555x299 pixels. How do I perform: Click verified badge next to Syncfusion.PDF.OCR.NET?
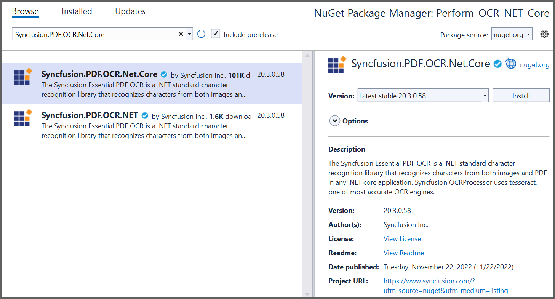pyautogui.click(x=145, y=116)
